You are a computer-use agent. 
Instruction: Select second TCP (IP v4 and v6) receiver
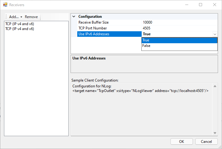pos(20,29)
